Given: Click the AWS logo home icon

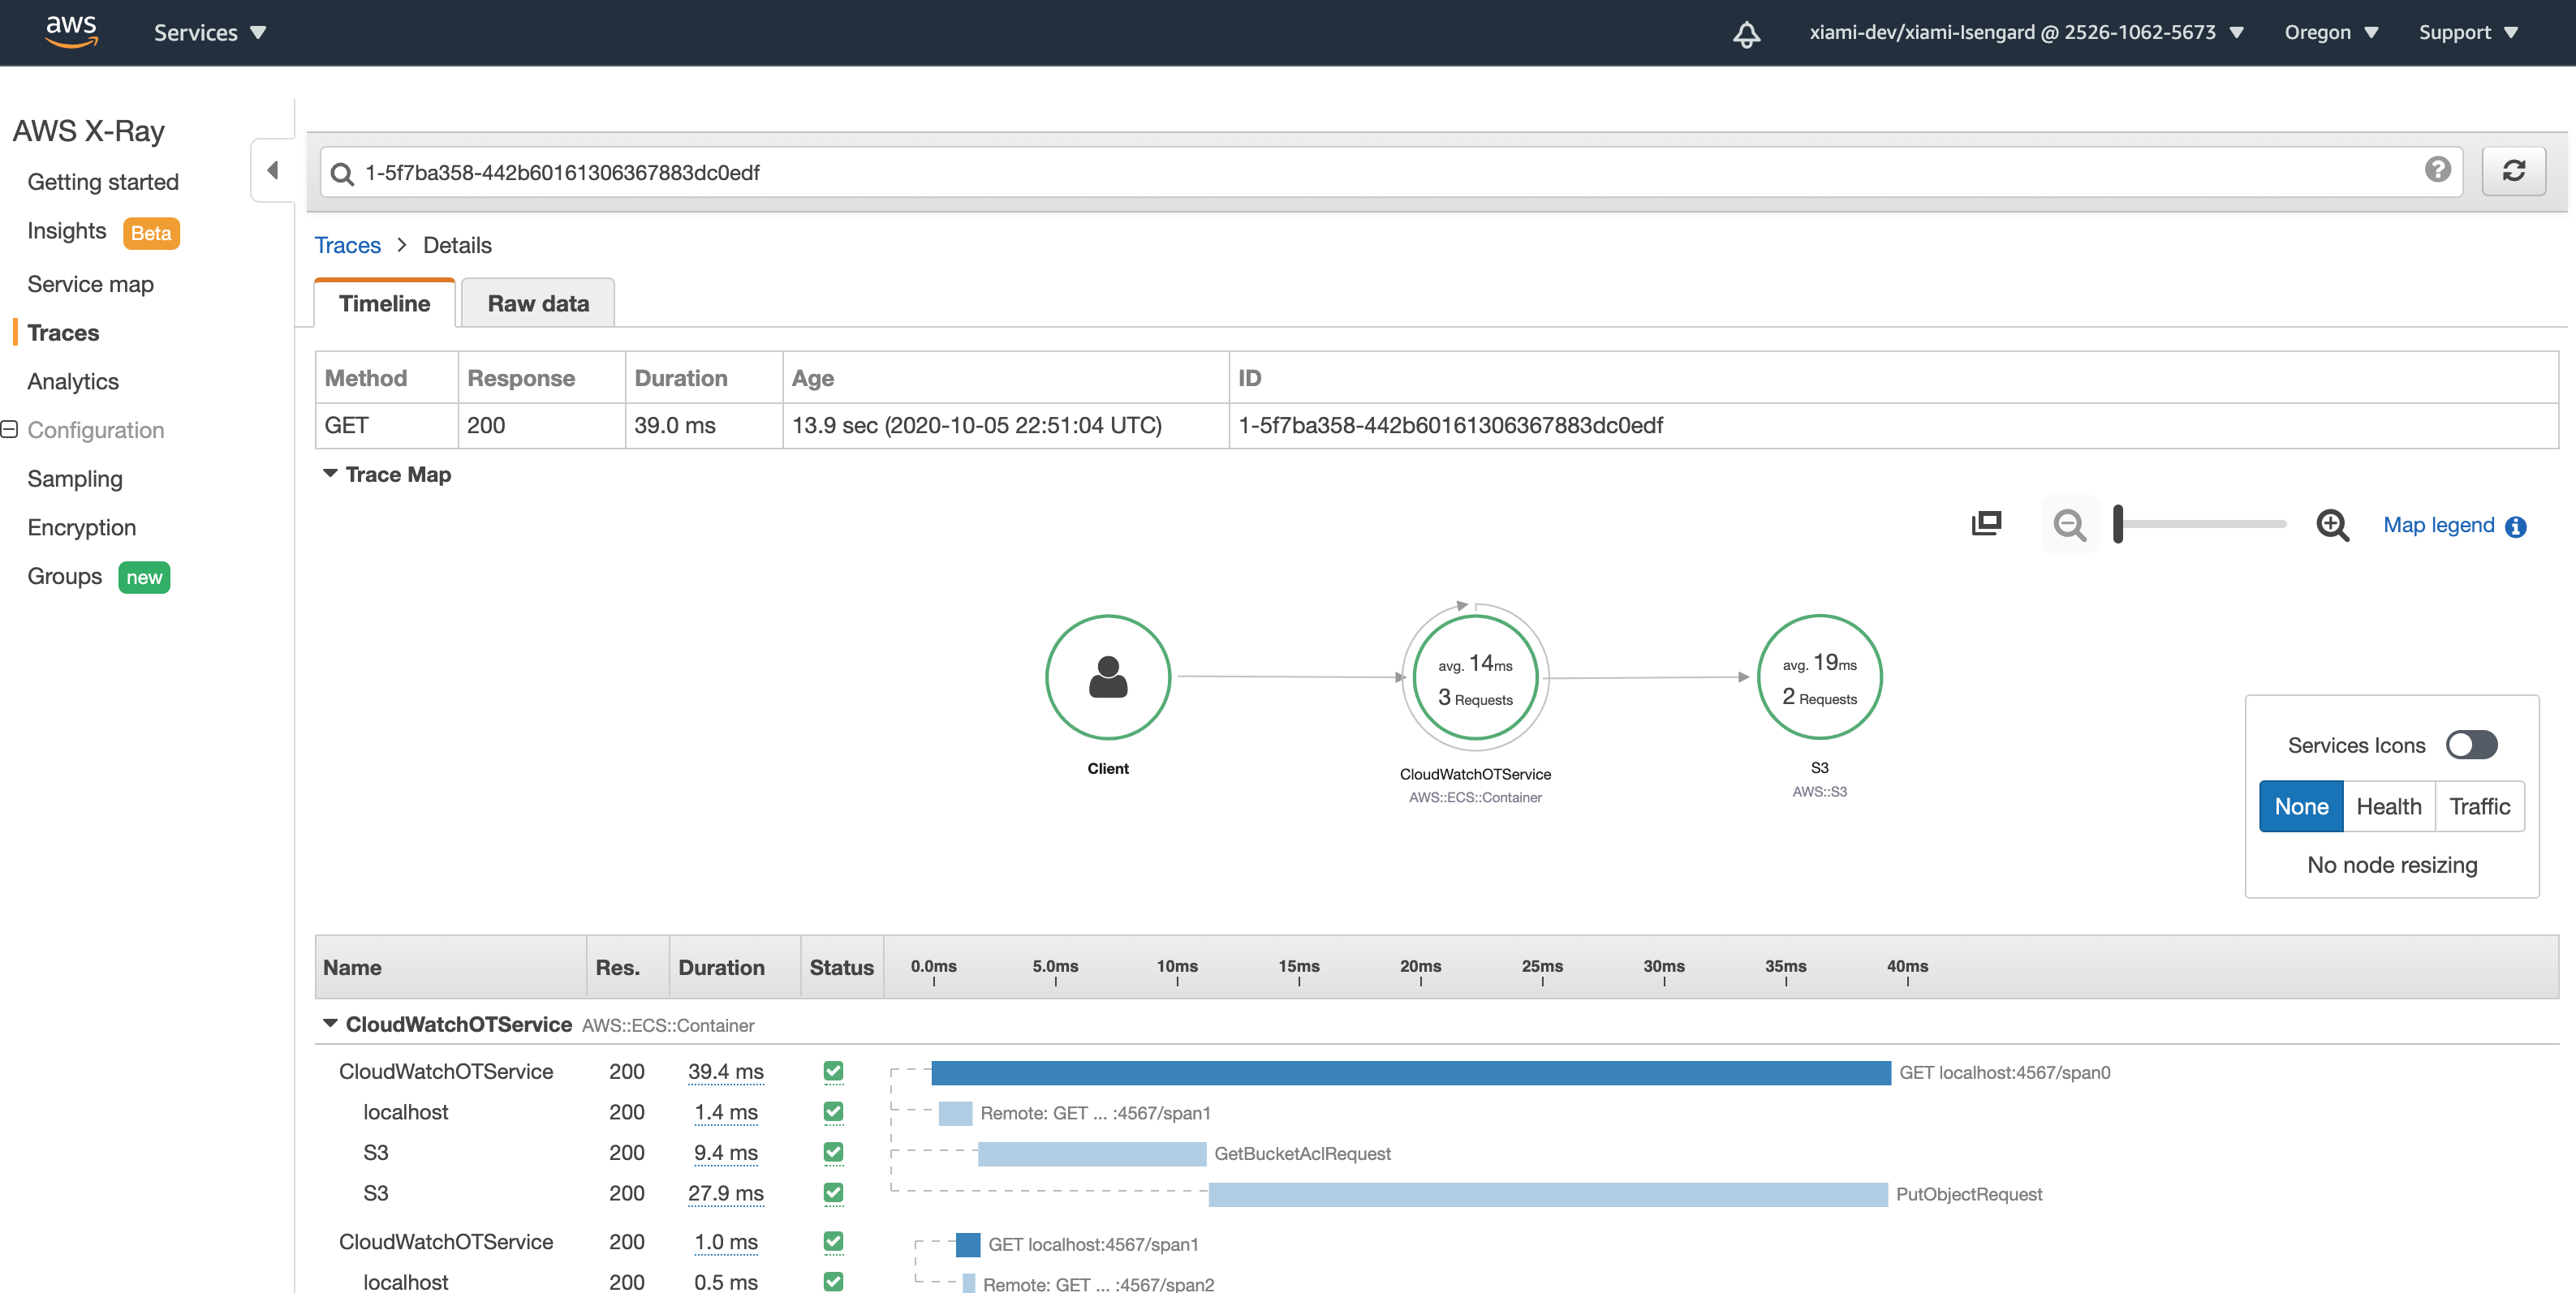Looking at the screenshot, I should coord(71,32).
